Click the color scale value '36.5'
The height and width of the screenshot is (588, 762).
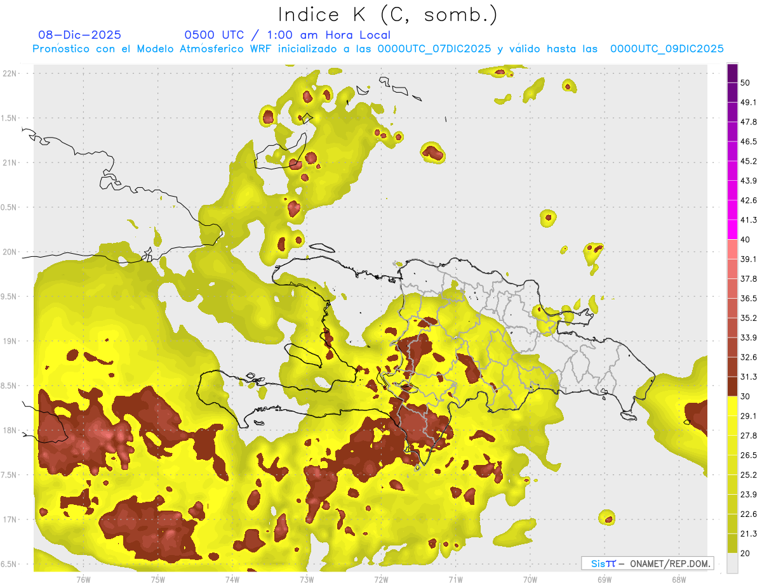click(x=748, y=298)
